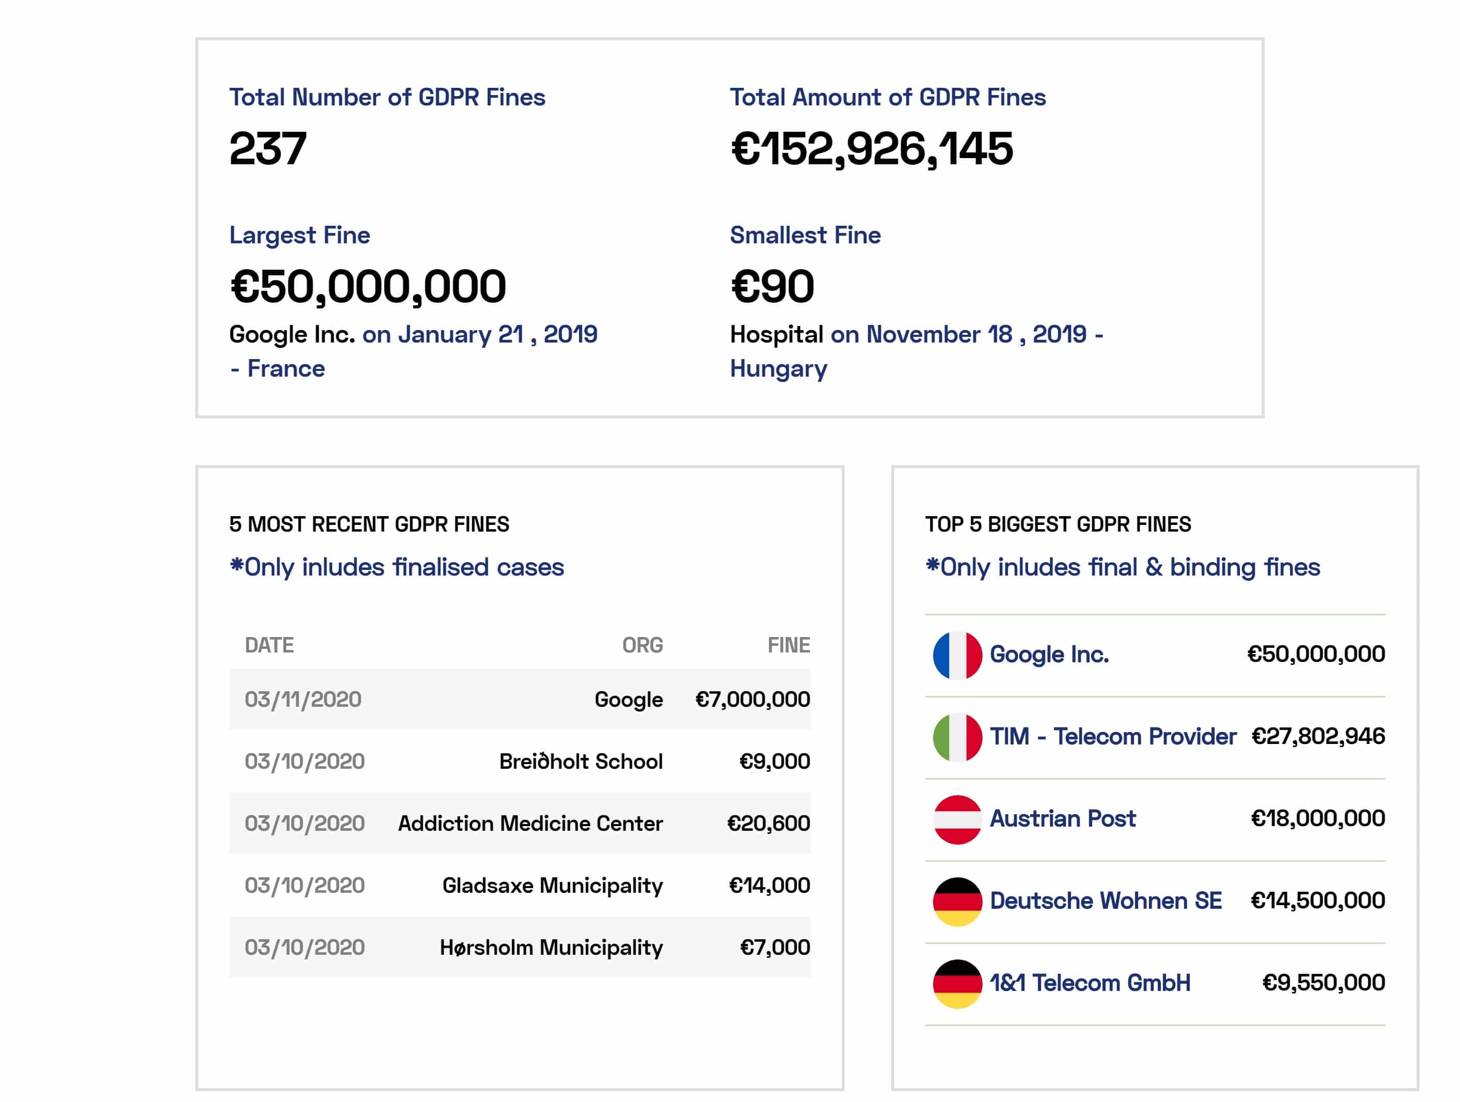Click the Addiction Medicine Center cell
Image resolution: width=1460 pixels, height=1102 pixels.
(530, 824)
